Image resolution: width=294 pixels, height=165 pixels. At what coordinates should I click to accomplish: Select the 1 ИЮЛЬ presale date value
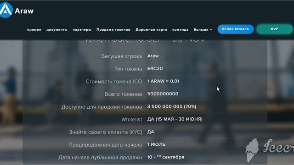(x=156, y=144)
